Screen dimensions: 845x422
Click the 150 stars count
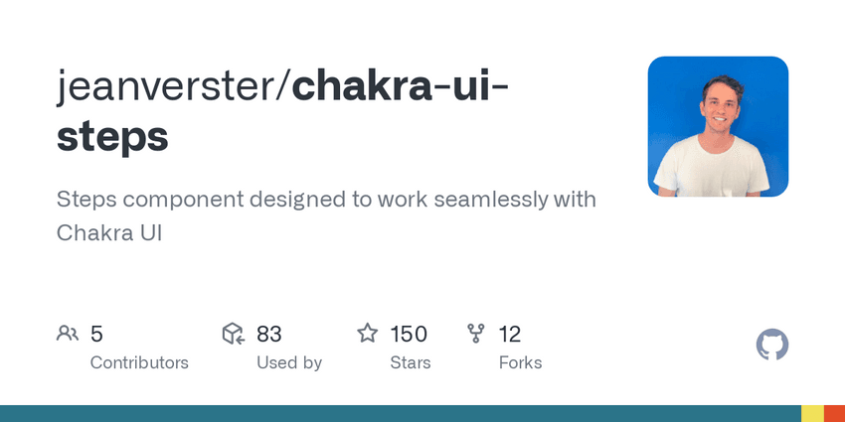click(409, 334)
